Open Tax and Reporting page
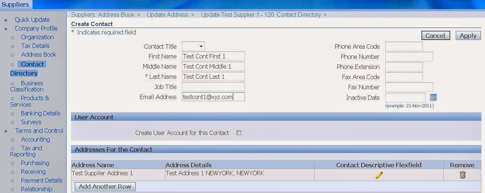The height and width of the screenshot is (193, 485). (26, 151)
